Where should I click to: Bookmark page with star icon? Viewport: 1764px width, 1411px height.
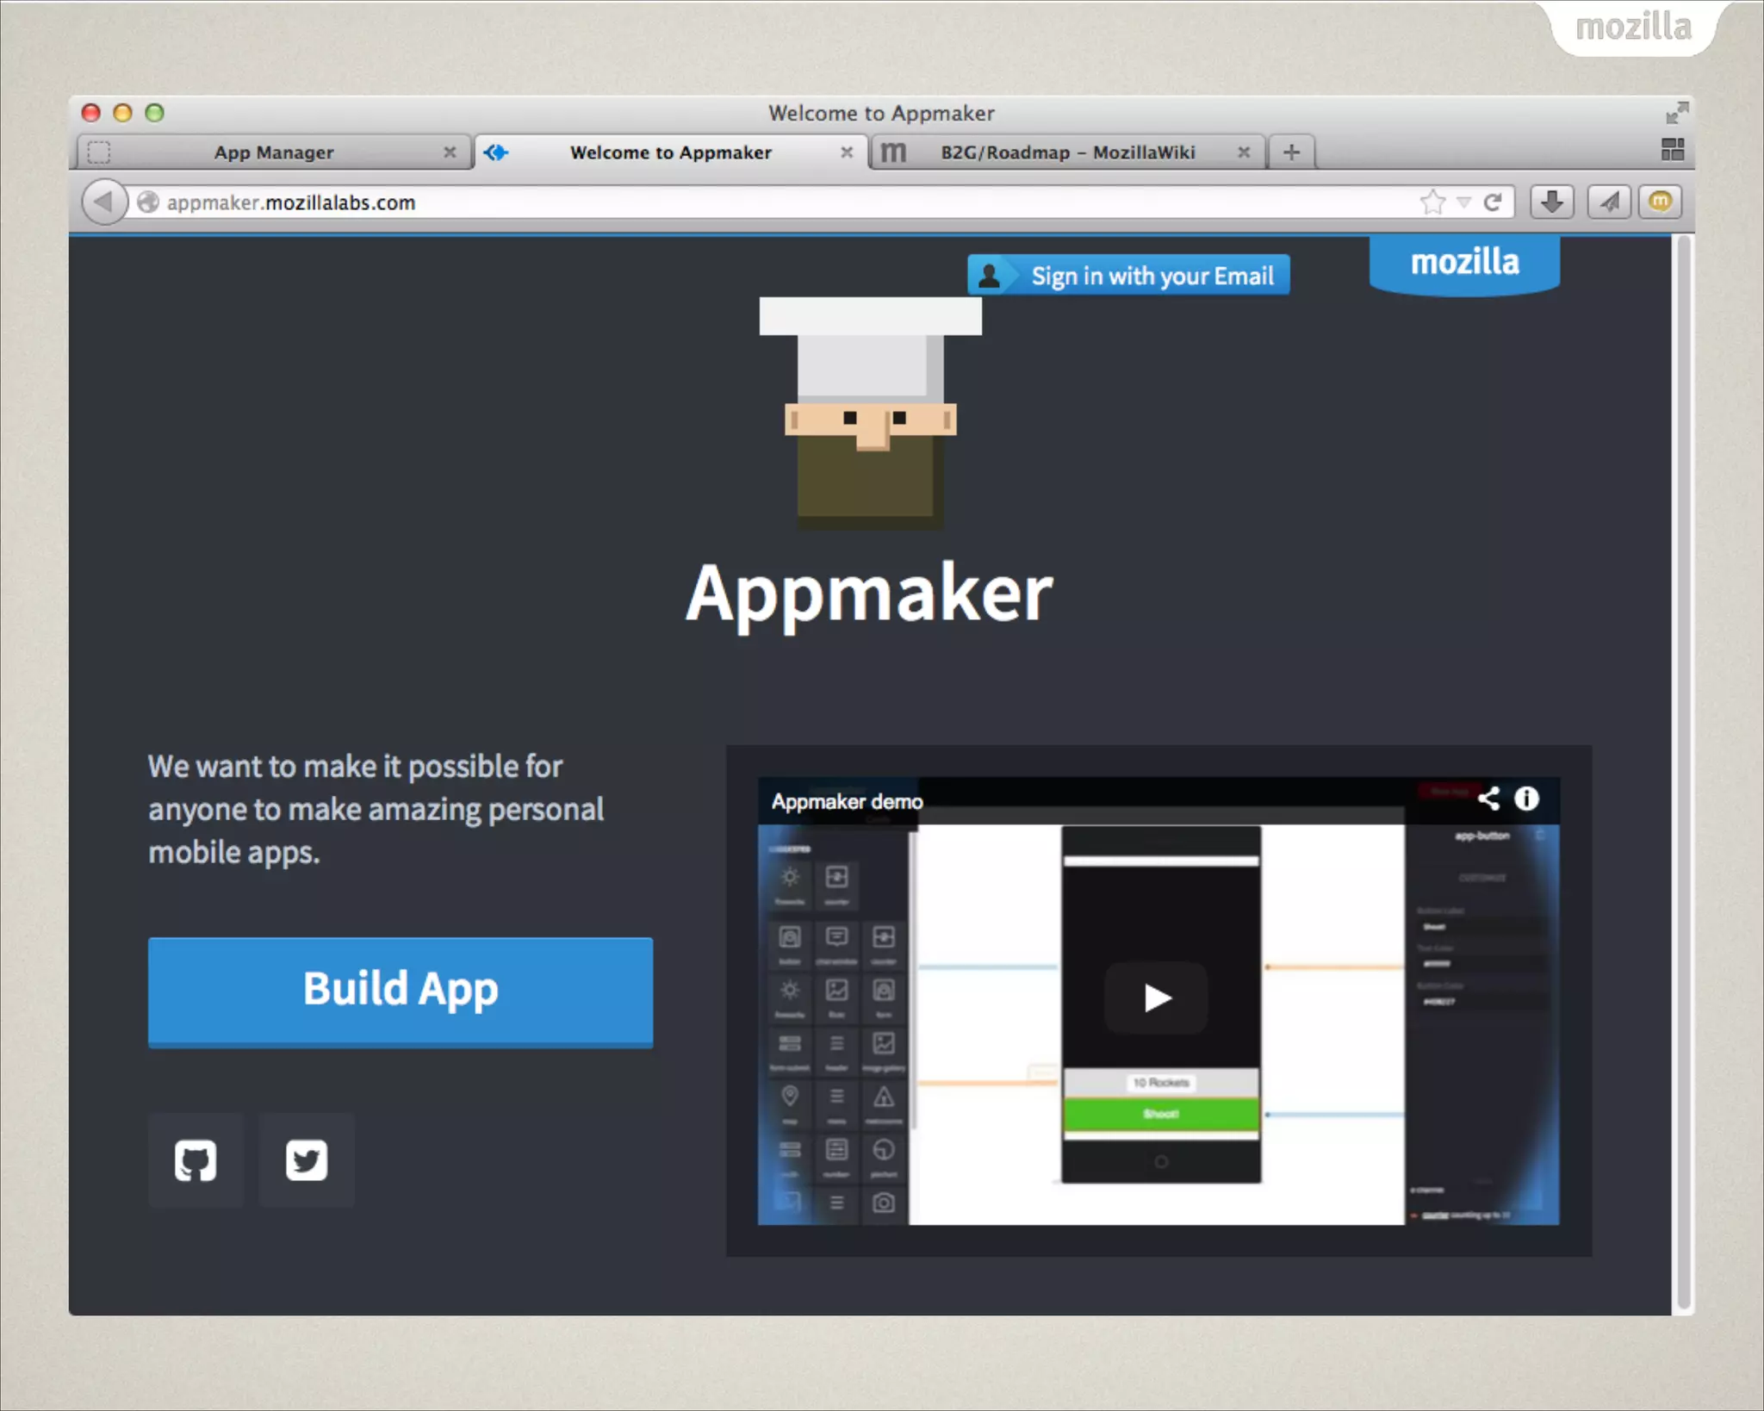tap(1432, 202)
